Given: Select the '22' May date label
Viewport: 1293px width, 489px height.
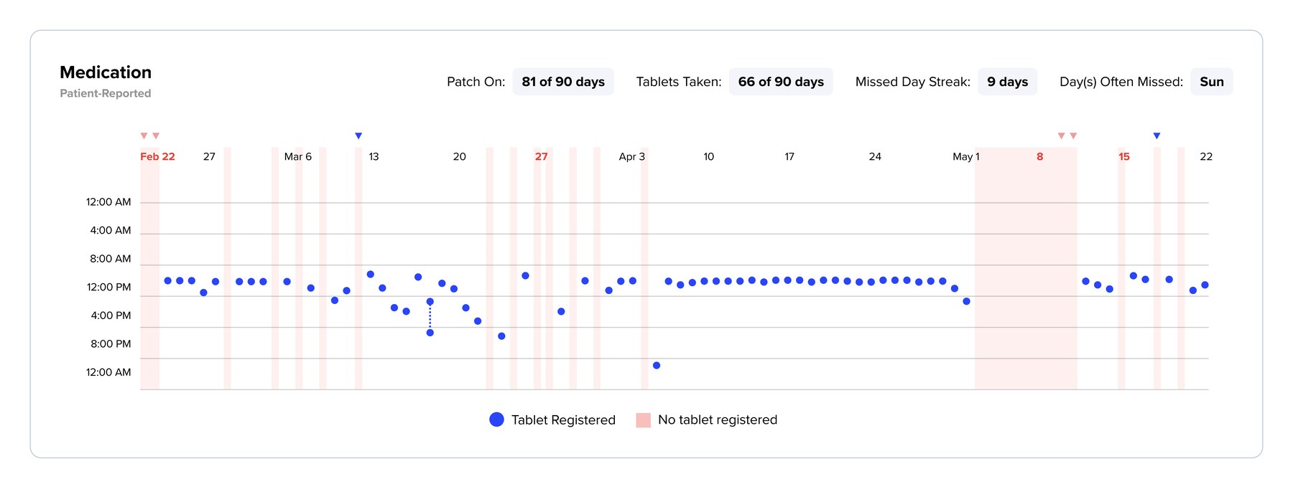Looking at the screenshot, I should (x=1206, y=156).
